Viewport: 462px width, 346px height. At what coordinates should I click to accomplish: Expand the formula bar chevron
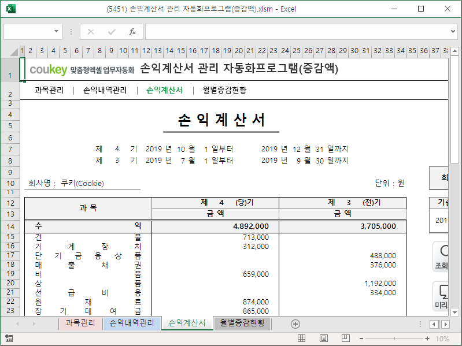(x=453, y=31)
